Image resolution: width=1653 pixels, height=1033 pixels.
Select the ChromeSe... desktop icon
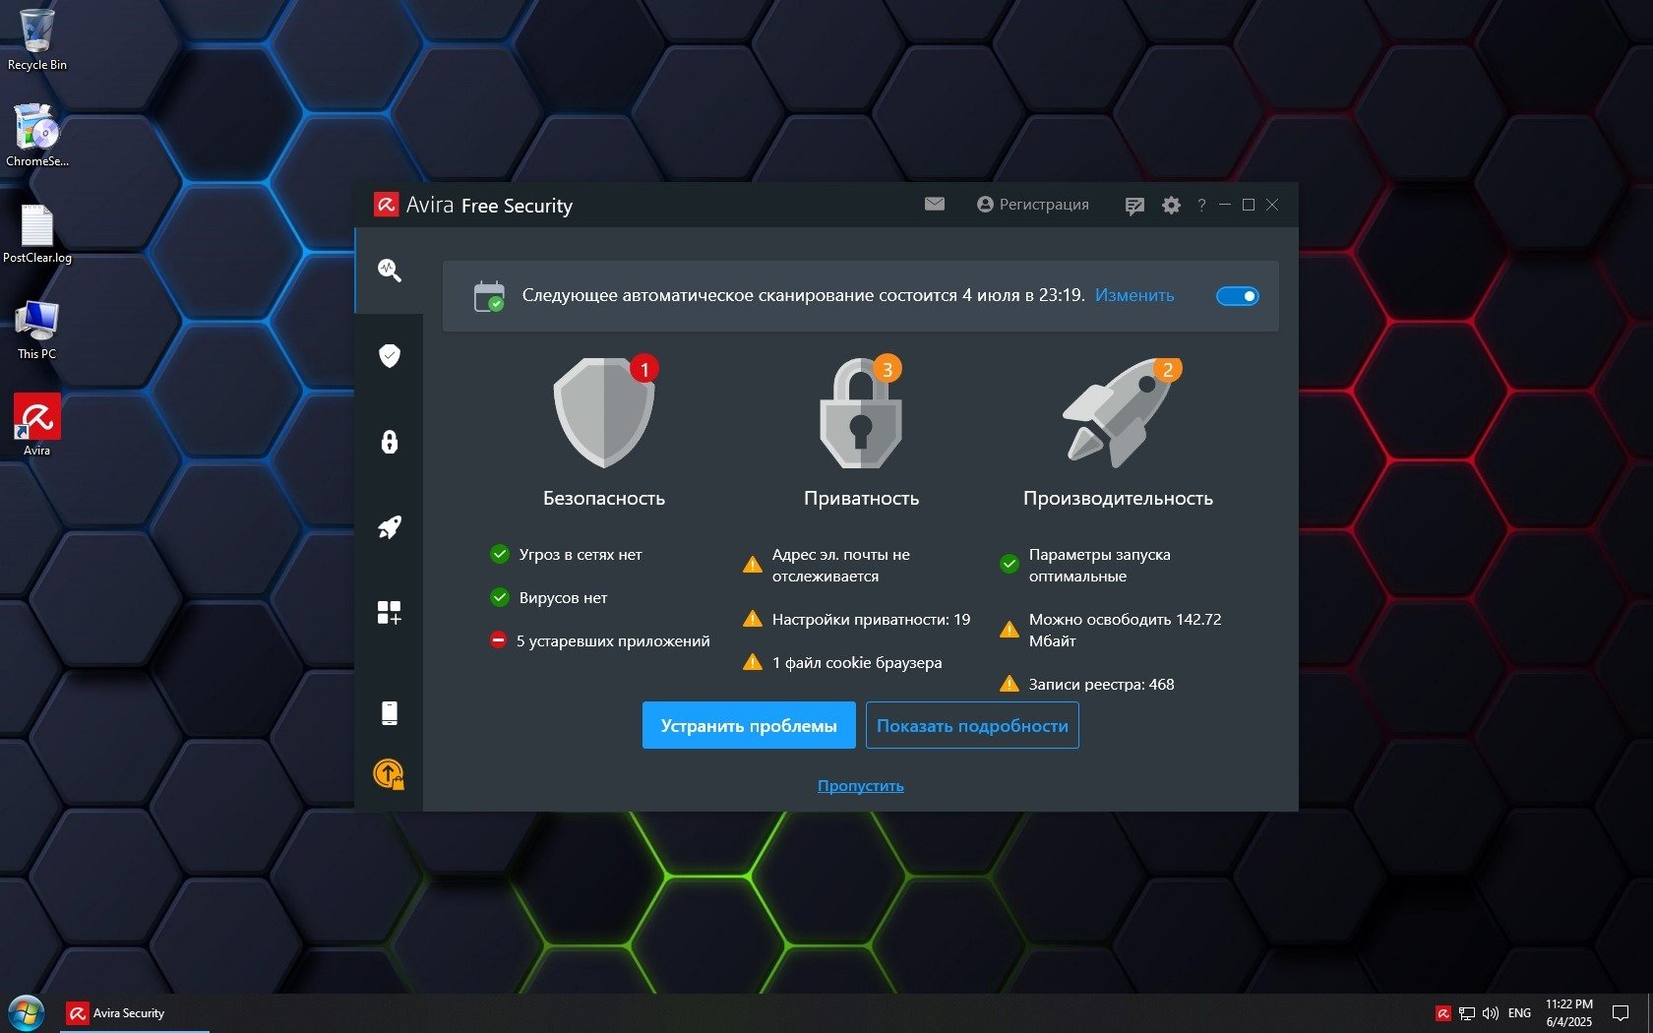coord(37,136)
